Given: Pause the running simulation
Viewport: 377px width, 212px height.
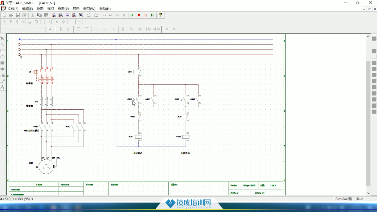Looking at the screenshot, I should click(145, 15).
